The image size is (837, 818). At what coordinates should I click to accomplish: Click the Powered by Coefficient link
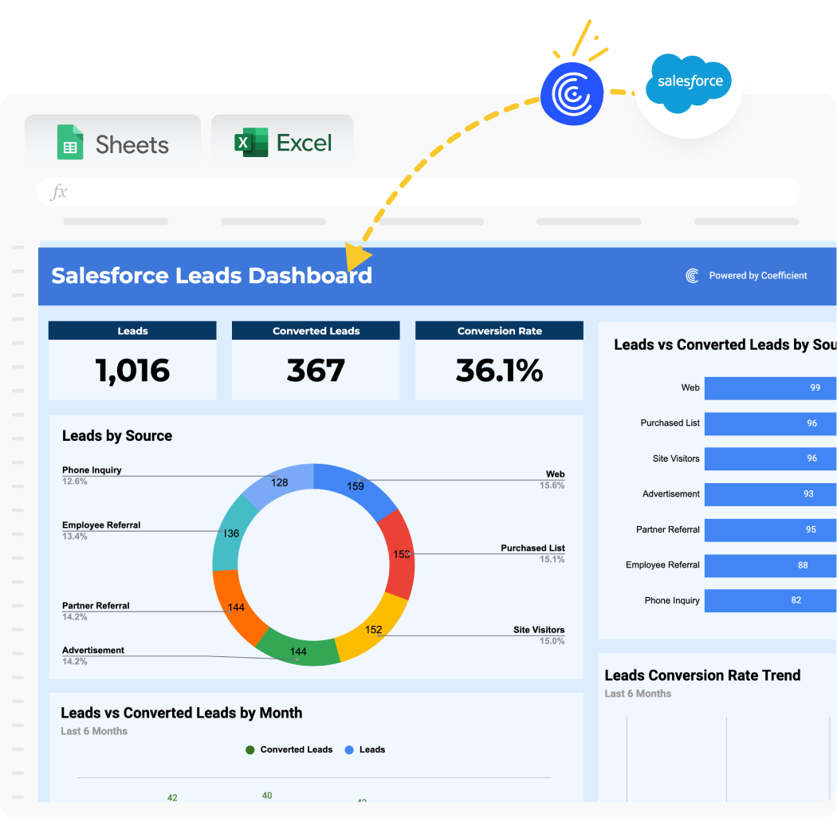click(x=757, y=276)
